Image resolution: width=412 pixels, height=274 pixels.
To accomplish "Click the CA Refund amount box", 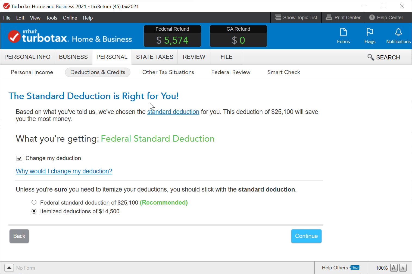I will click(x=238, y=36).
